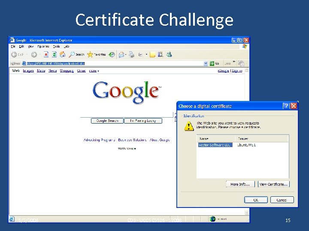Open the Maps link on Google
The image size is (309, 231).
[41, 71]
